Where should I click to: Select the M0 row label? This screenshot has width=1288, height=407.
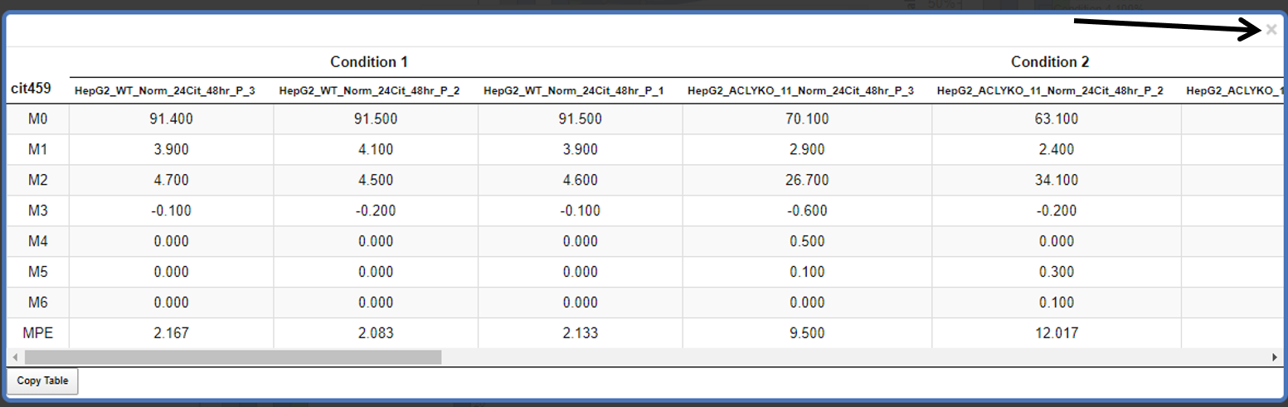pos(38,119)
